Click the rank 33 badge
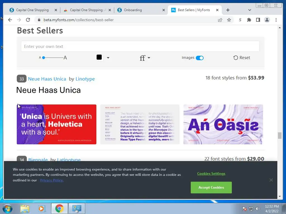The width and height of the screenshot is (286, 214). [22, 79]
